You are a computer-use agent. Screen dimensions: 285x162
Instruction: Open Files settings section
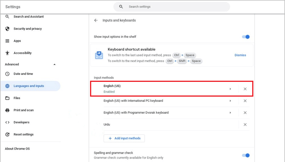tap(17, 98)
